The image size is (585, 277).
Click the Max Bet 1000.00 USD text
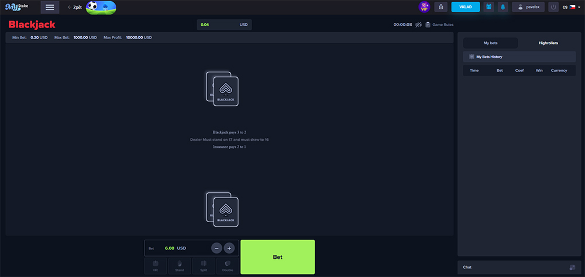pos(75,37)
